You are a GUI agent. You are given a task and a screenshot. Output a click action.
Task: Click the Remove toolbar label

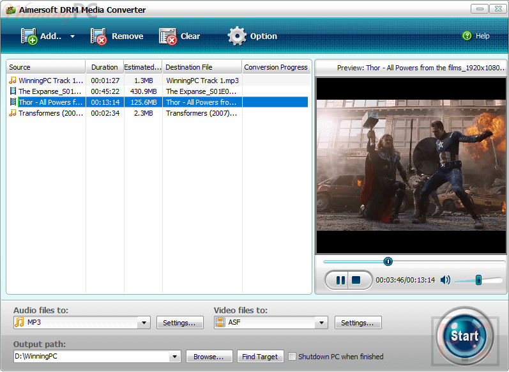(128, 36)
